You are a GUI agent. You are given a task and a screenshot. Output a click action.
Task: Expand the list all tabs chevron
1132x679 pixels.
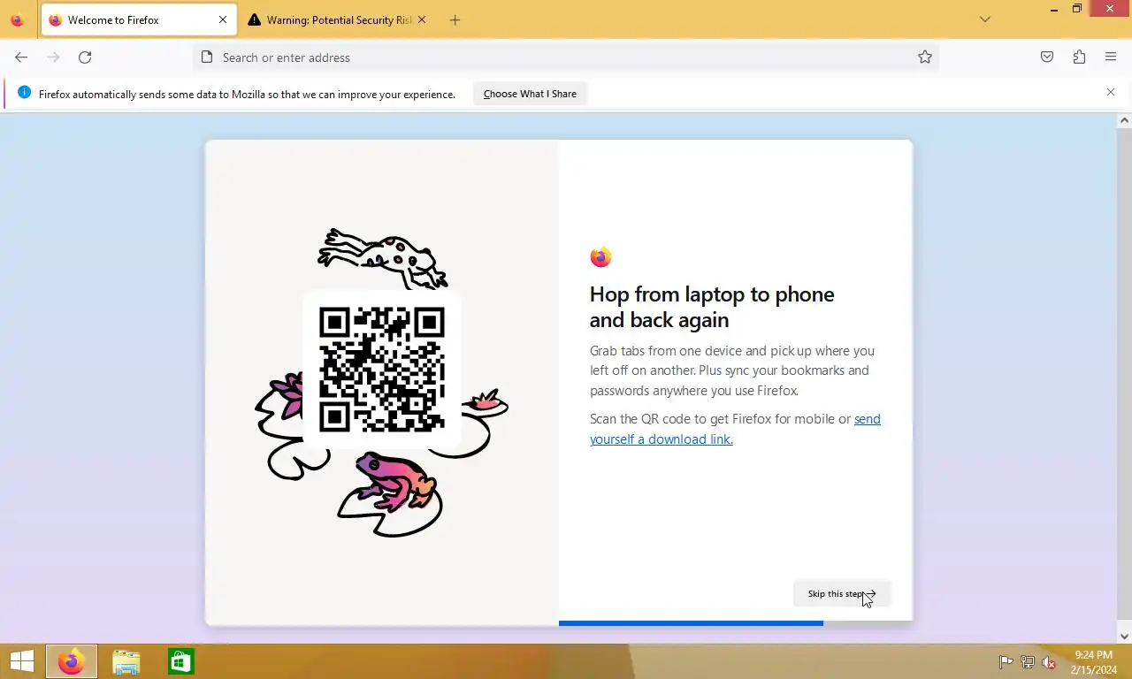(x=985, y=19)
